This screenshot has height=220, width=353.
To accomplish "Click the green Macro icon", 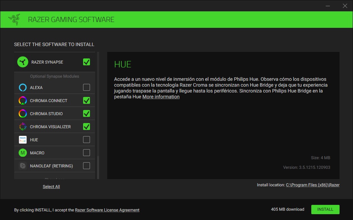I will pyautogui.click(x=22, y=153).
